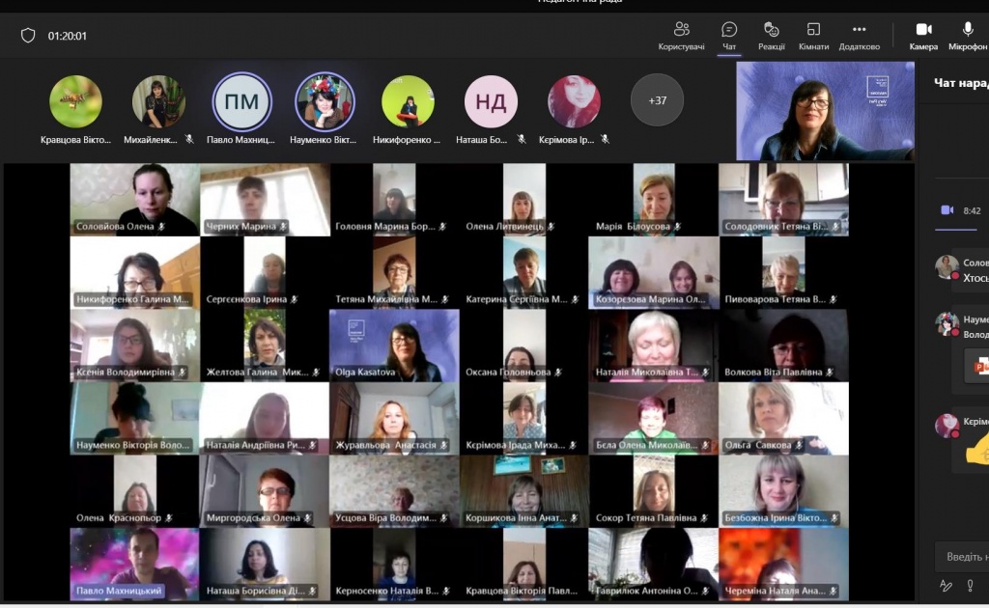The width and height of the screenshot is (989, 608).
Task: Click the chat message input field
Action: tap(963, 556)
